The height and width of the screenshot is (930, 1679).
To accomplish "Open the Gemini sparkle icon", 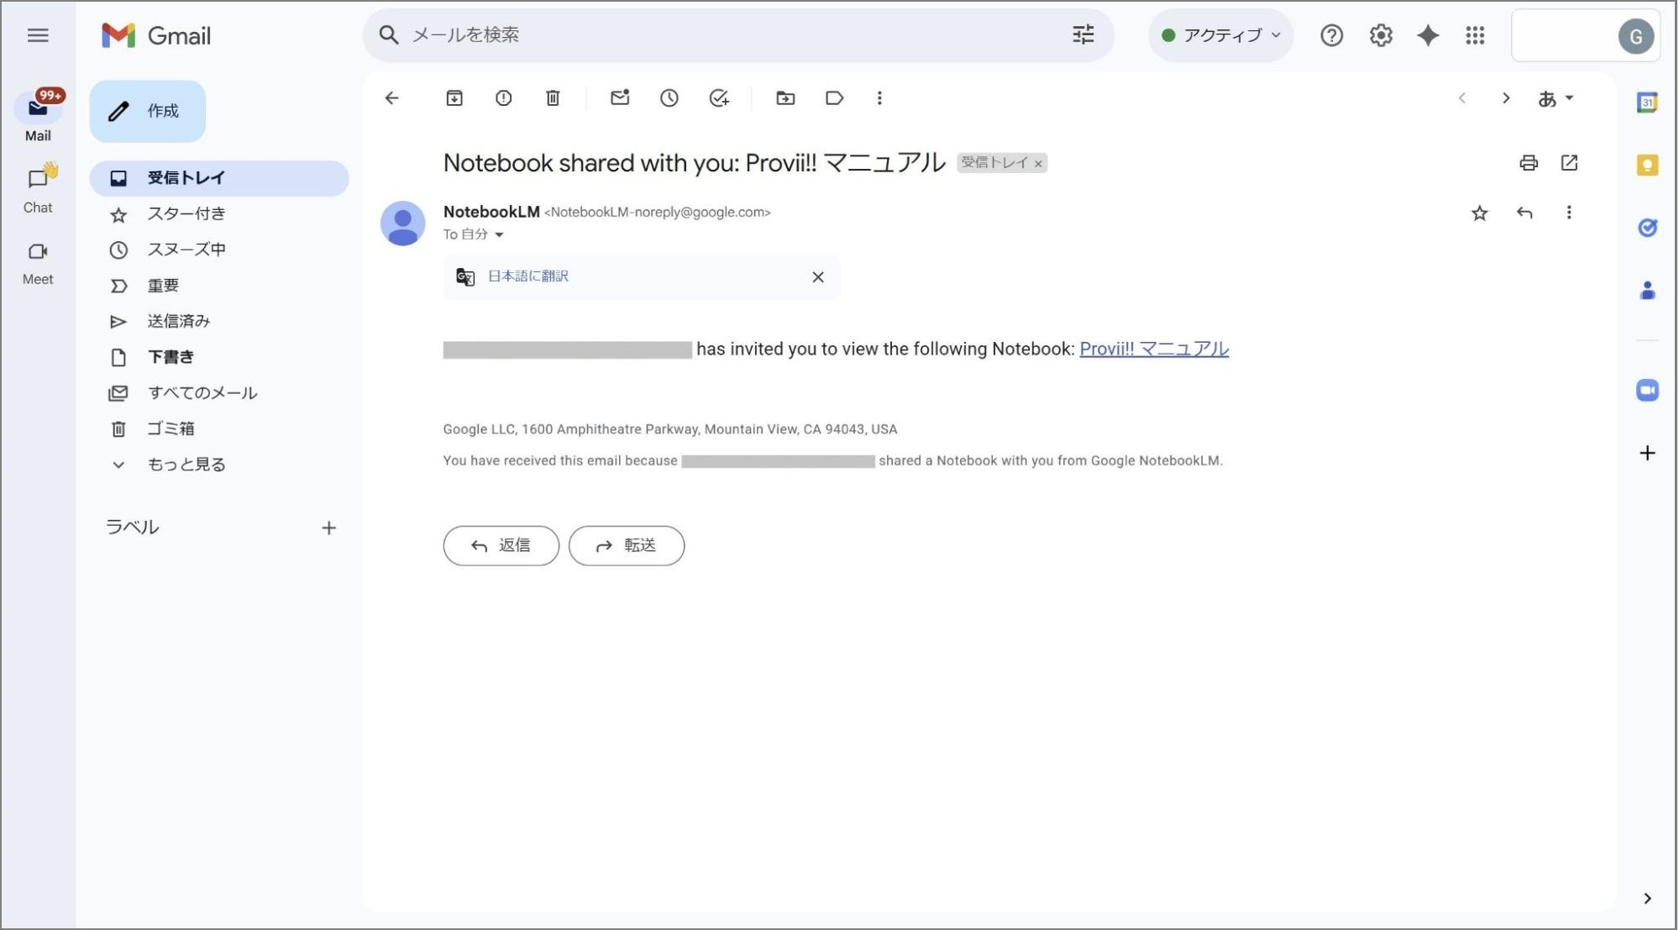I will point(1428,35).
